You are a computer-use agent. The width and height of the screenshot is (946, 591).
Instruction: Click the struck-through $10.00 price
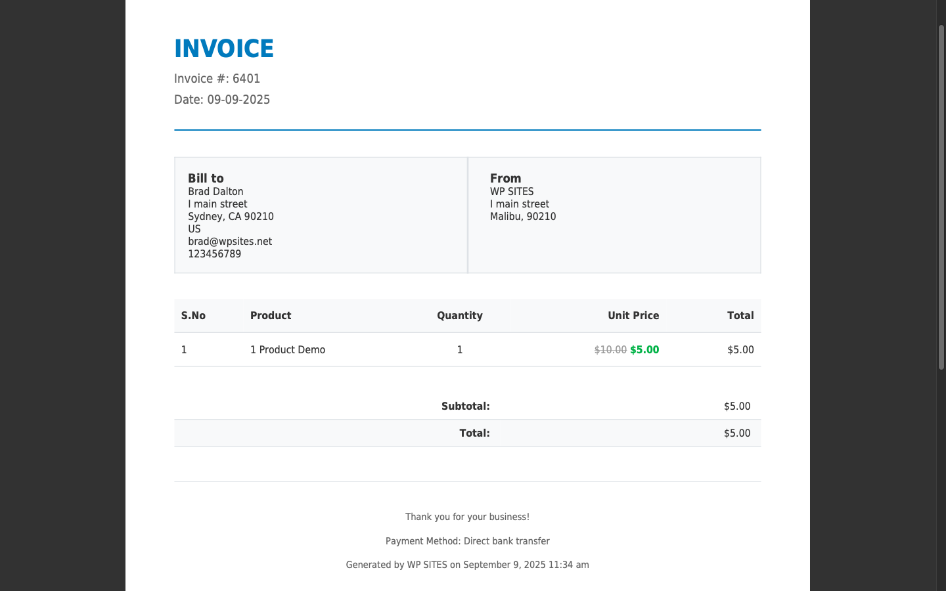coord(610,350)
